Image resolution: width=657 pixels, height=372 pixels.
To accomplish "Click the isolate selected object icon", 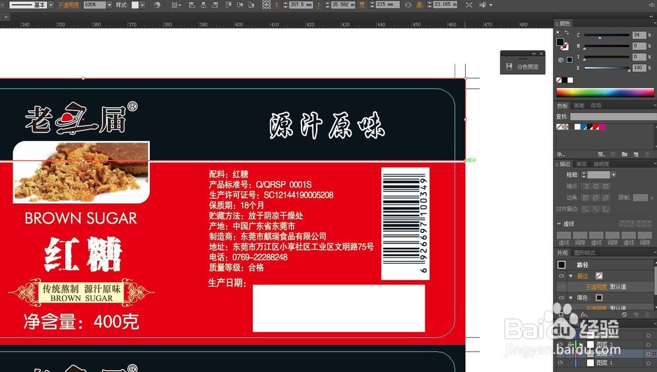I will coord(468,5).
